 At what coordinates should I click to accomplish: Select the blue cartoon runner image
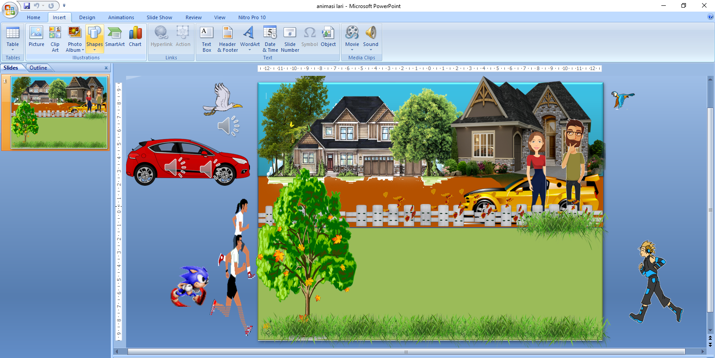(x=656, y=282)
